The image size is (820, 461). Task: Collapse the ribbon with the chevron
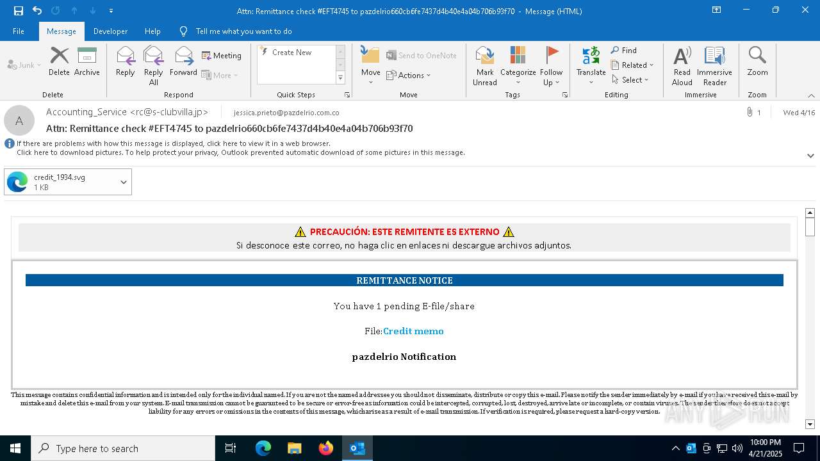pyautogui.click(x=811, y=95)
